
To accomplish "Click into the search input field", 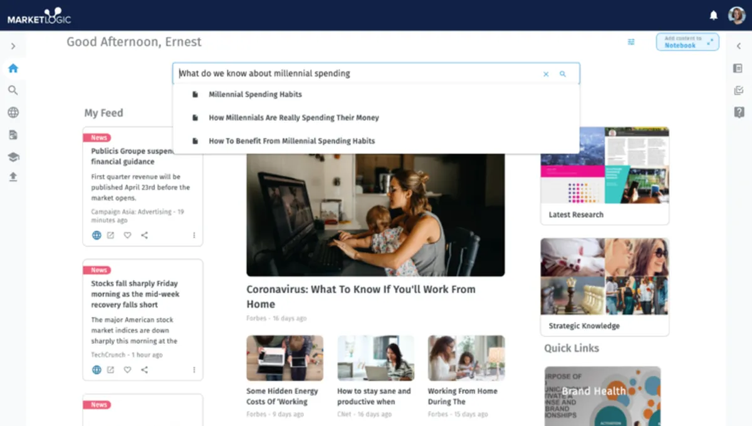I will coord(357,73).
